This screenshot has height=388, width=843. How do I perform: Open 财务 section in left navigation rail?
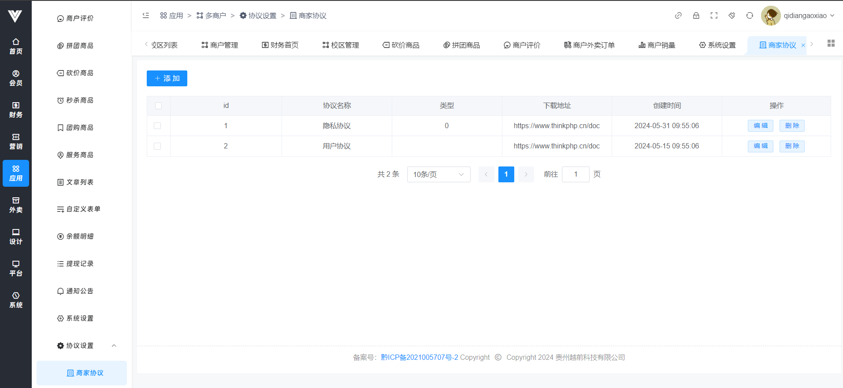16,110
